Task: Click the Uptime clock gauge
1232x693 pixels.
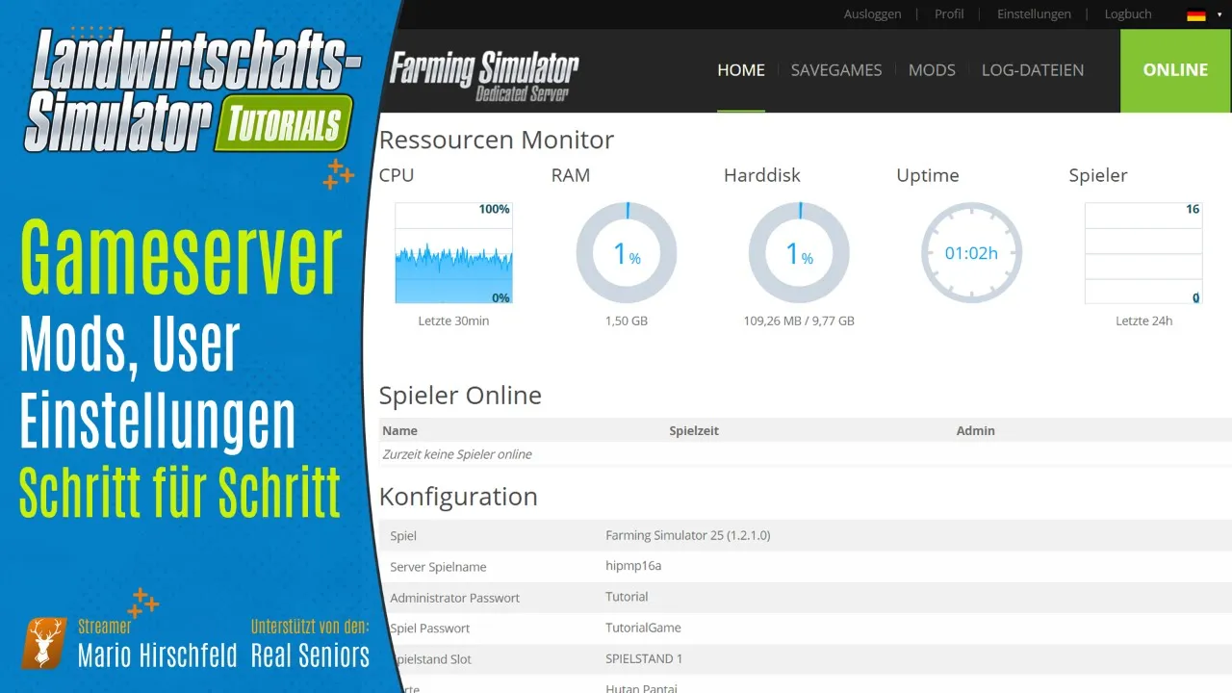Action: click(x=971, y=253)
